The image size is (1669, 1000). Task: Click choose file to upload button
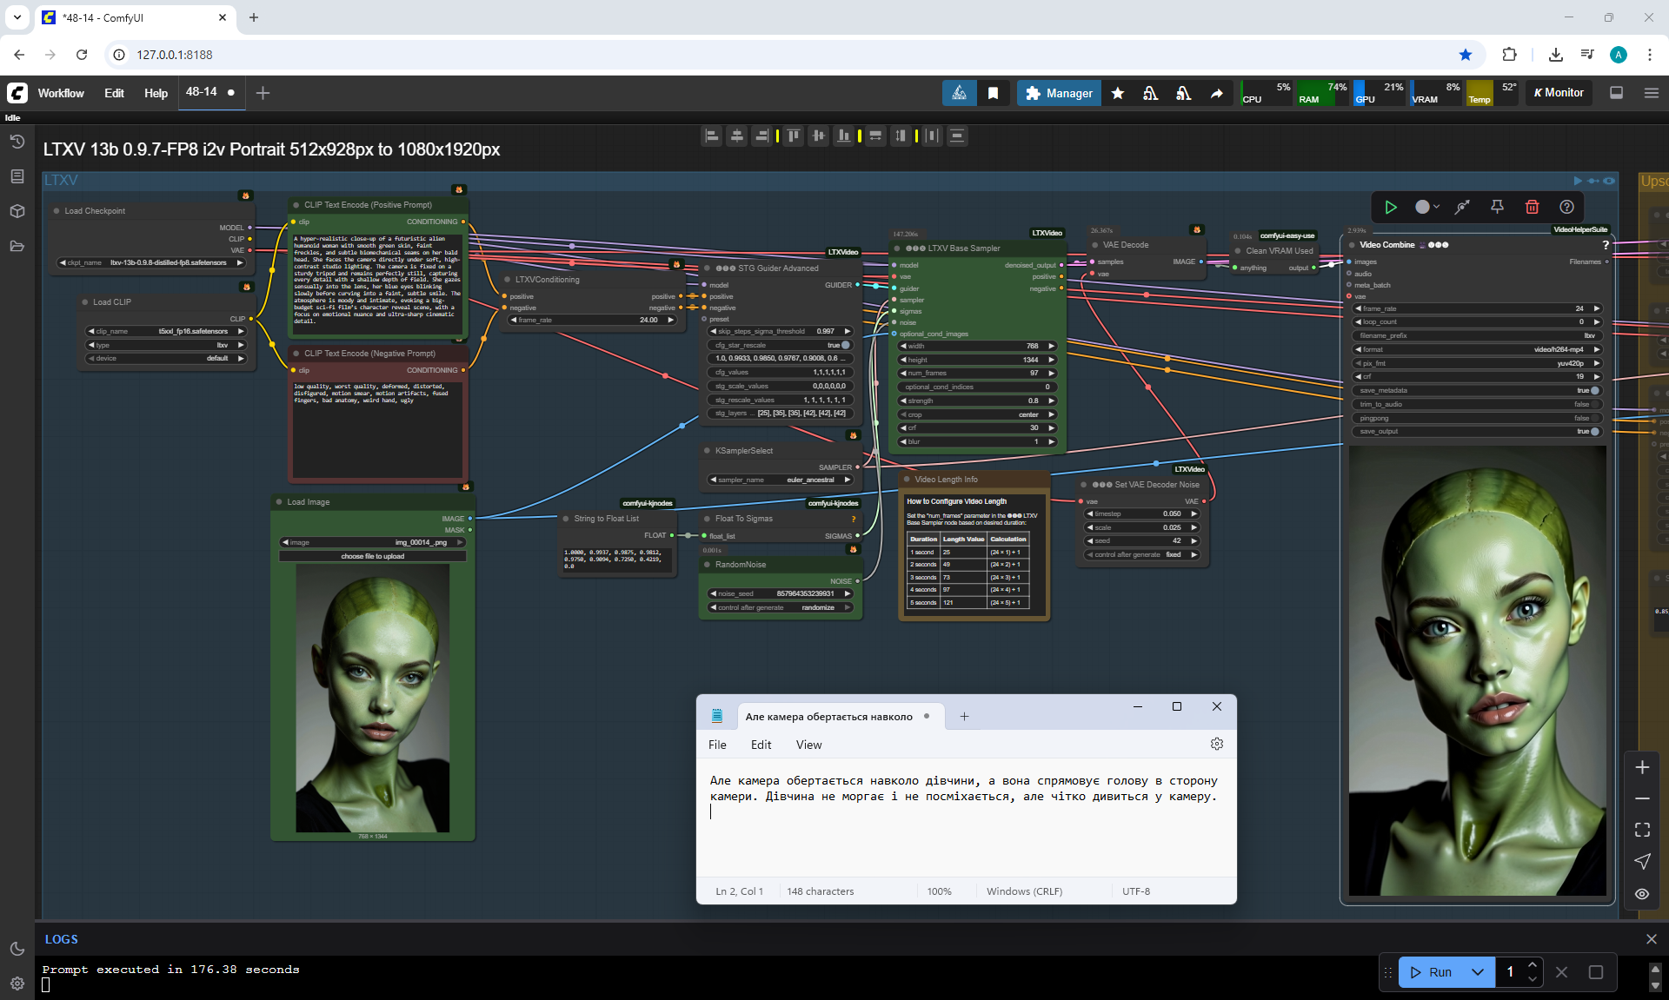click(x=372, y=556)
